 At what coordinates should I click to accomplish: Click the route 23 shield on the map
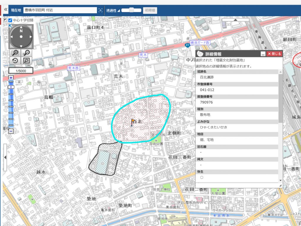tap(187, 45)
